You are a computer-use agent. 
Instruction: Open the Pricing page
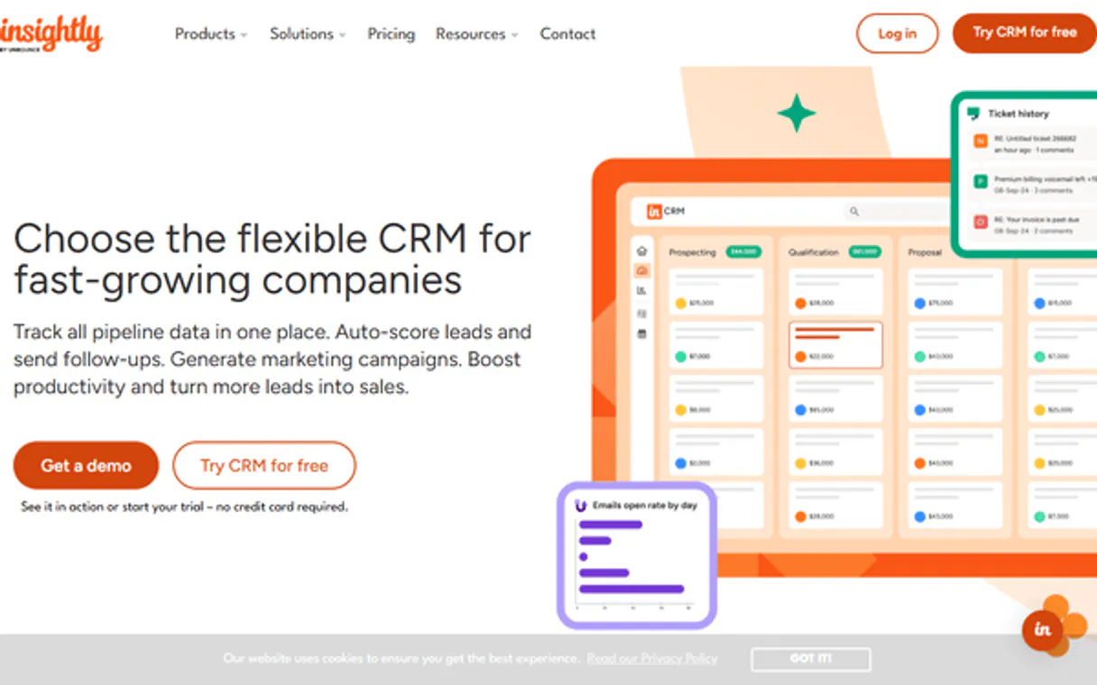(x=391, y=34)
